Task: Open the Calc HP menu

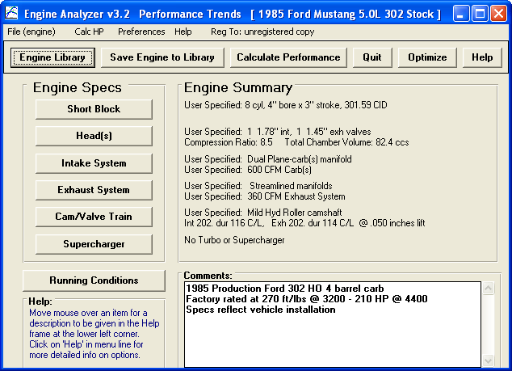Action: pyautogui.click(x=89, y=32)
